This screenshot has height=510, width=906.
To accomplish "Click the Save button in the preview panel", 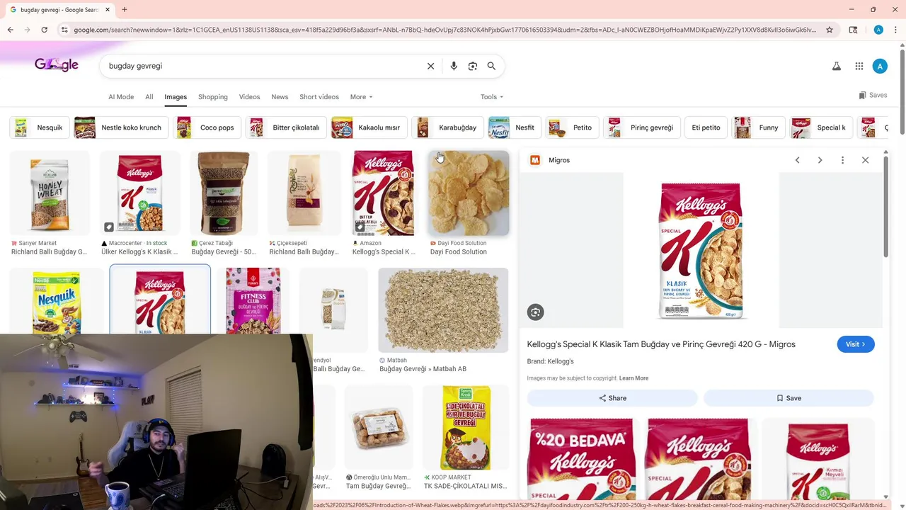I will 789,398.
